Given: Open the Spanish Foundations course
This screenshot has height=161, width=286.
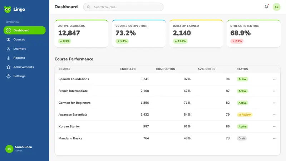Looking at the screenshot, I should [74, 79].
